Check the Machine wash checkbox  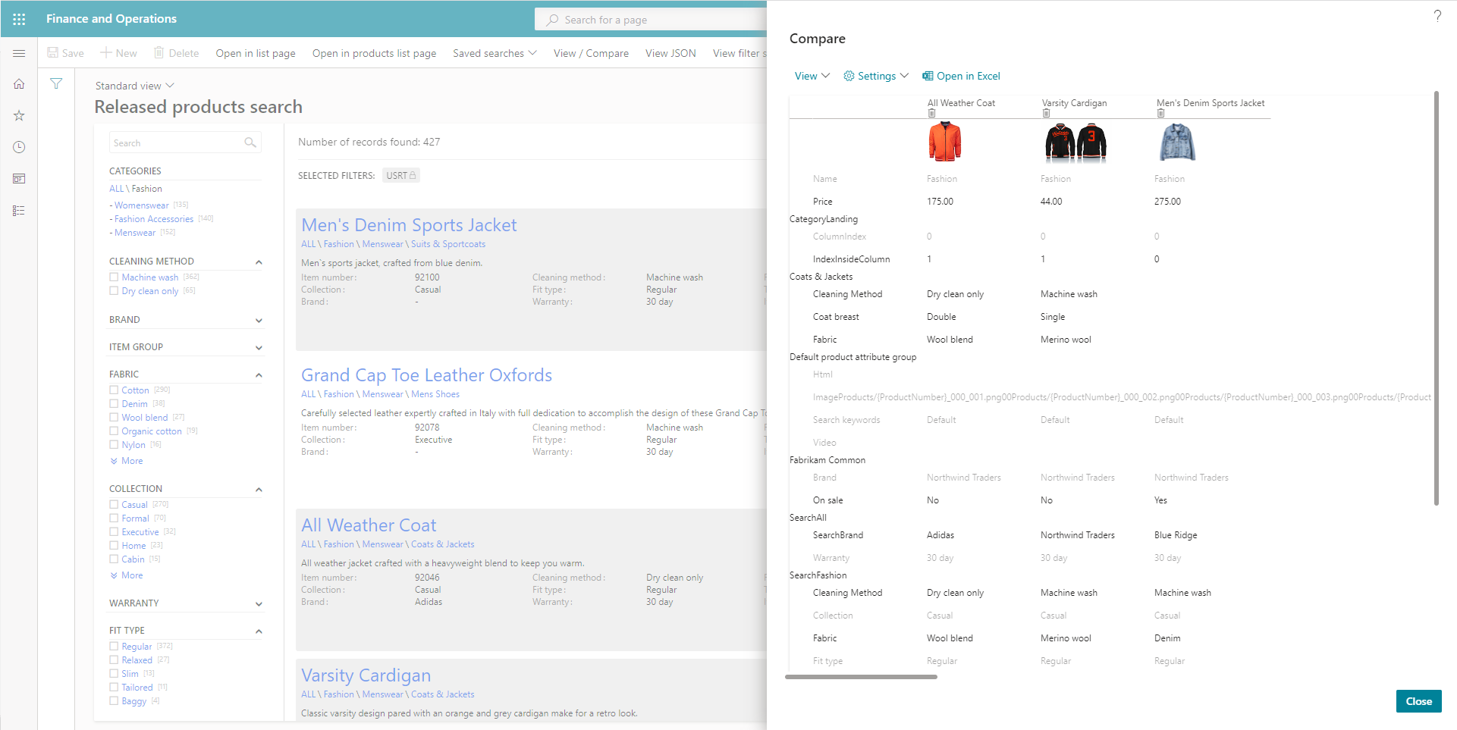pyautogui.click(x=114, y=277)
